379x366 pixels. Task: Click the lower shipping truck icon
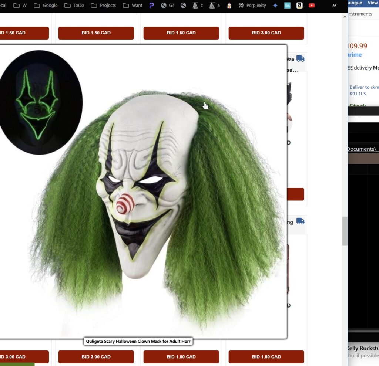click(300, 221)
